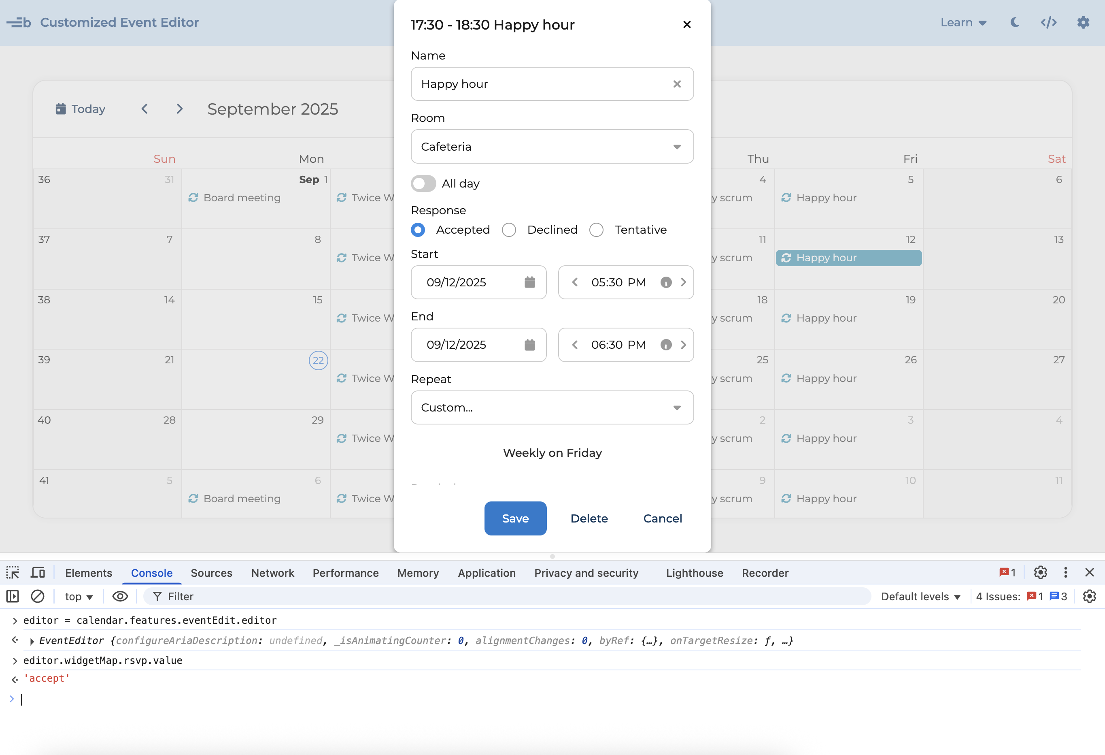This screenshot has width=1105, height=755.
Task: Switch to the Network tab in DevTools
Action: click(272, 573)
